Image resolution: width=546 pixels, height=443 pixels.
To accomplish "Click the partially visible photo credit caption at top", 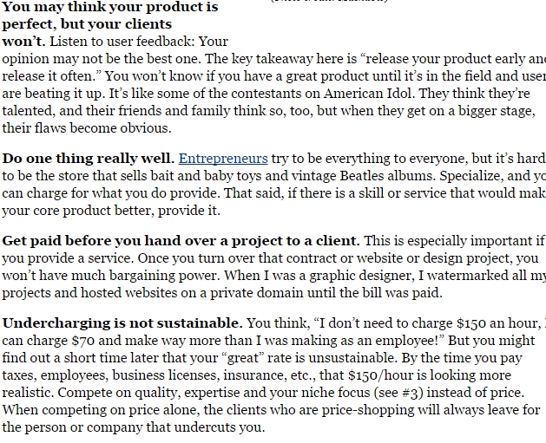I will point(330,2).
